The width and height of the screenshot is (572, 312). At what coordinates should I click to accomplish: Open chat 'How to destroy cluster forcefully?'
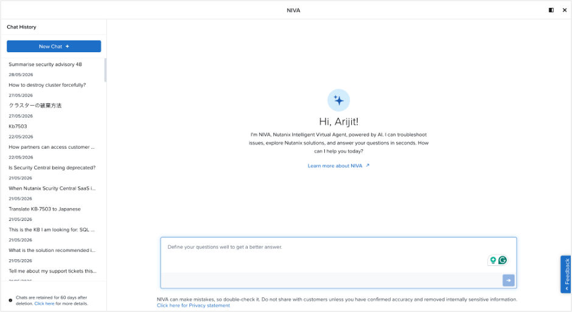[47, 85]
